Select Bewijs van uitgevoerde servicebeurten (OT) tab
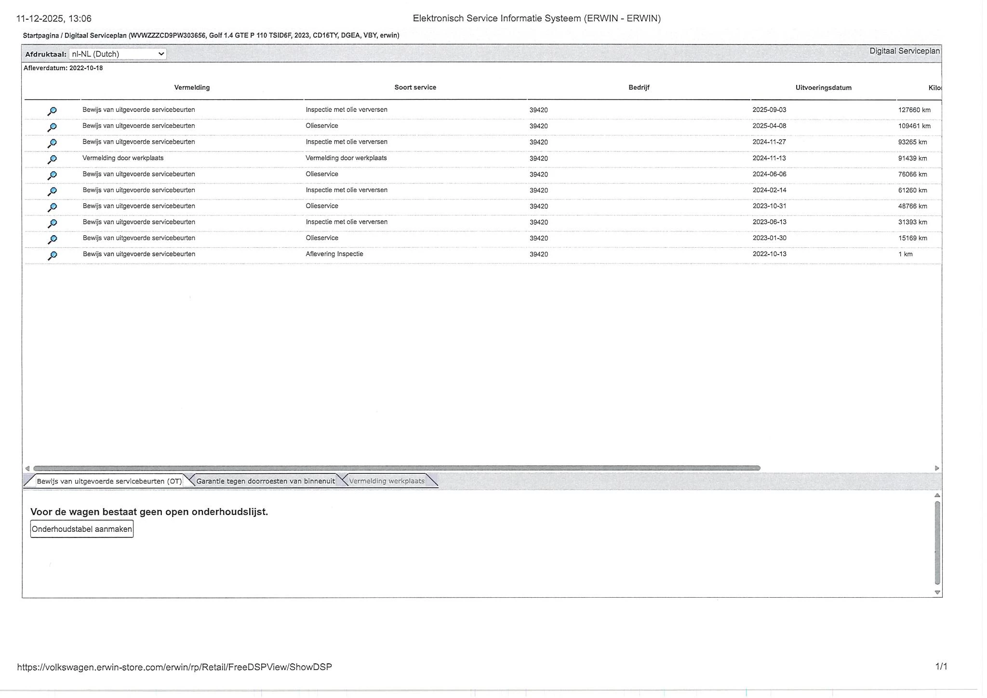Image resolution: width=987 pixels, height=698 pixels. click(109, 481)
